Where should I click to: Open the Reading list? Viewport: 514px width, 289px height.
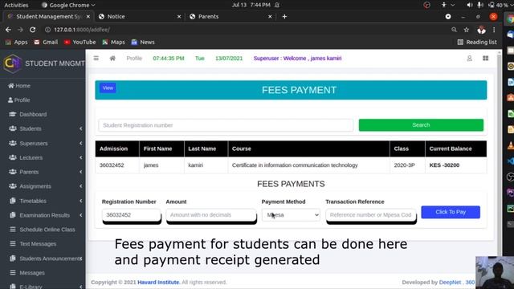pos(477,42)
